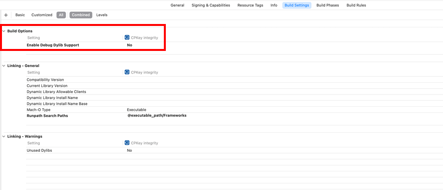Go to the Build Rules tab
The height and width of the screenshot is (190, 443).
pyautogui.click(x=356, y=5)
